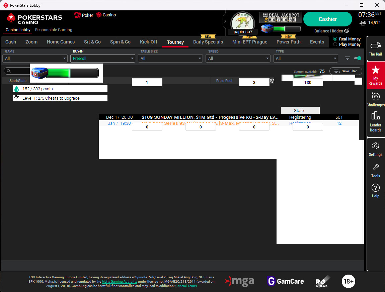385x292 pixels.
Task: Click the level steps upgrade icon
Action: 16,98
